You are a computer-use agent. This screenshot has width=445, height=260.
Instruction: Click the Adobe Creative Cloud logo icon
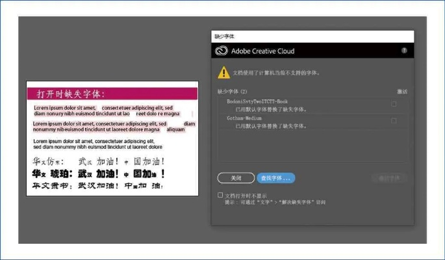coord(220,51)
